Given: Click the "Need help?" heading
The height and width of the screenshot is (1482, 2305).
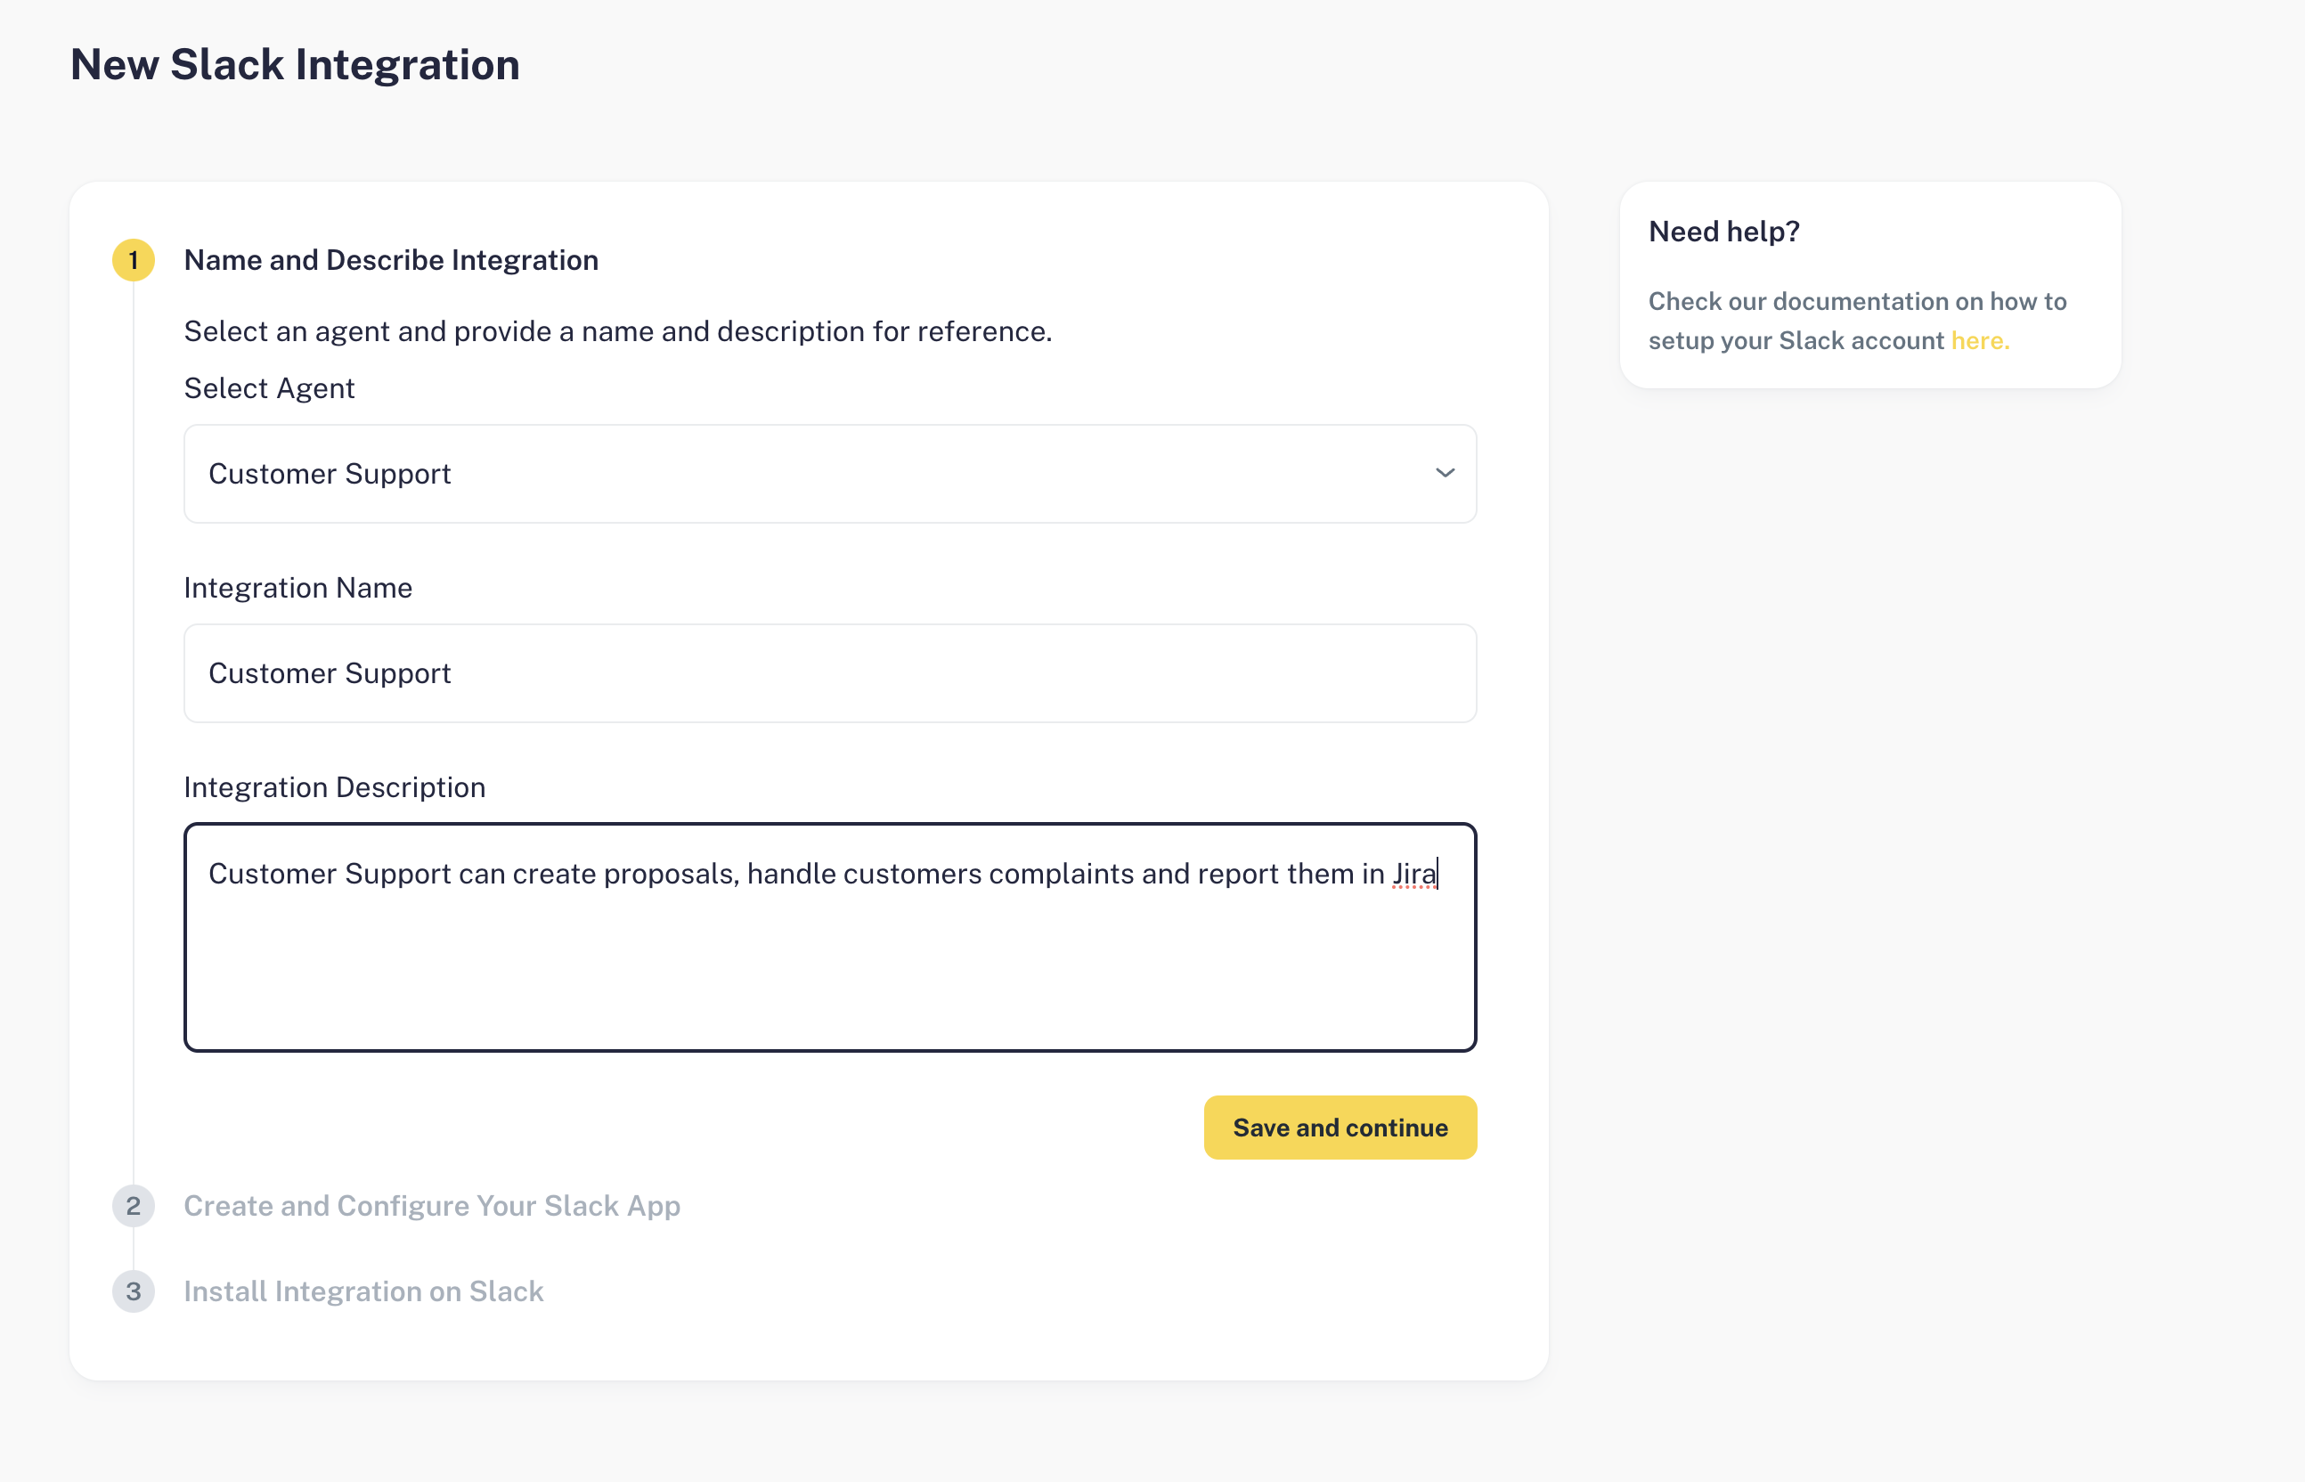Looking at the screenshot, I should point(1723,232).
